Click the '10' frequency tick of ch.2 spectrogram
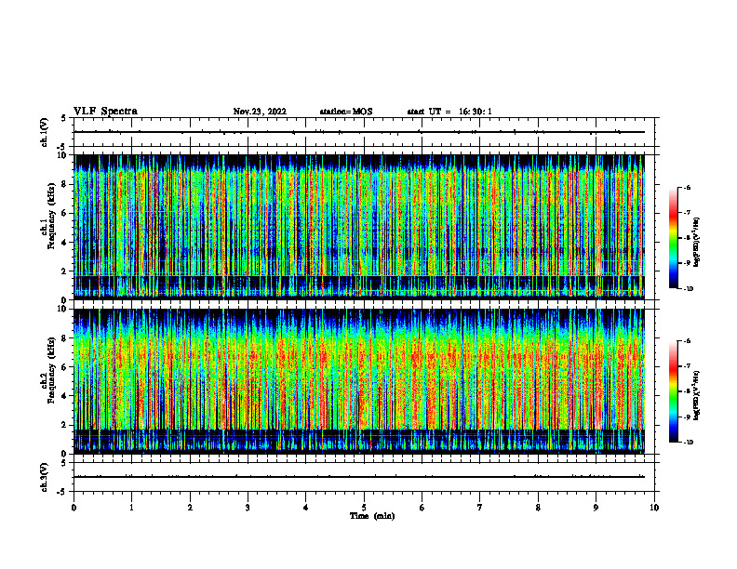Image resolution: width=737 pixels, height=569 pixels. 64,309
